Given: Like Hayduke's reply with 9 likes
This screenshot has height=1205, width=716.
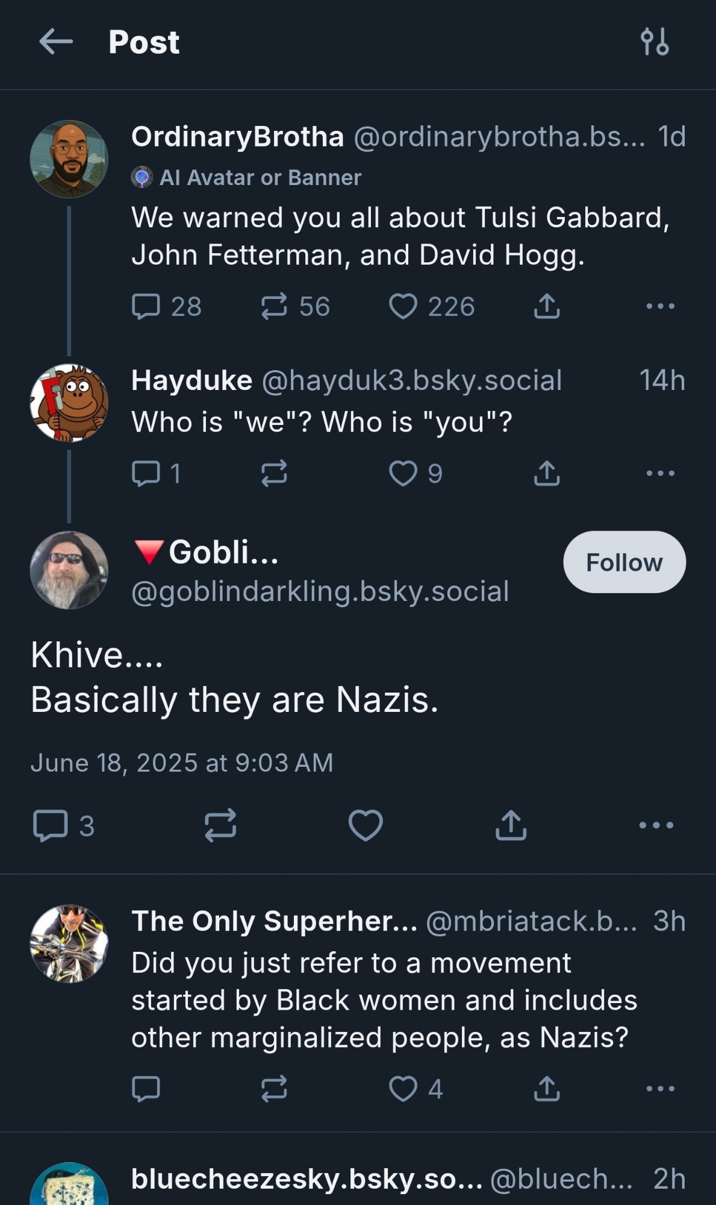Looking at the screenshot, I should pyautogui.click(x=403, y=473).
